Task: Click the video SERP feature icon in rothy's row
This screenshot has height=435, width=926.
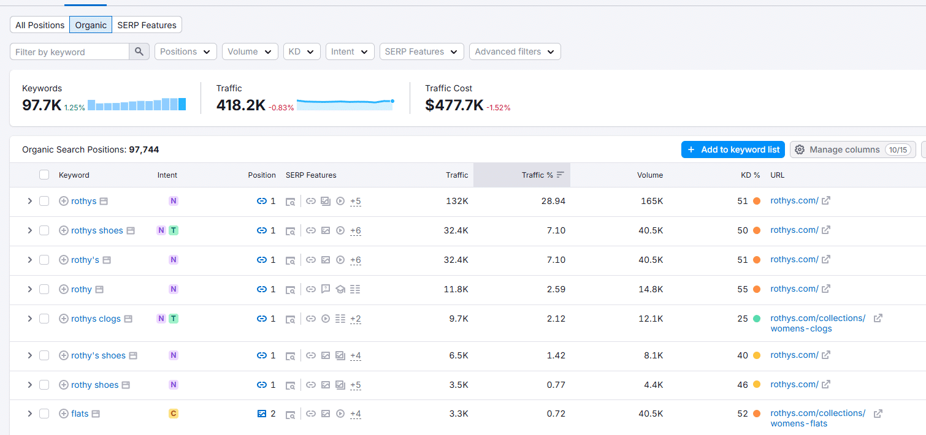Action: pos(340,260)
